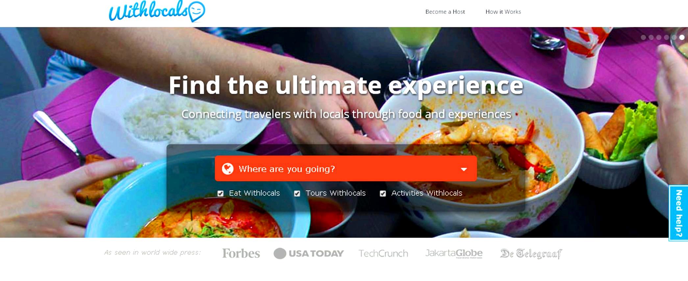Click the Withlocals logo

157,12
